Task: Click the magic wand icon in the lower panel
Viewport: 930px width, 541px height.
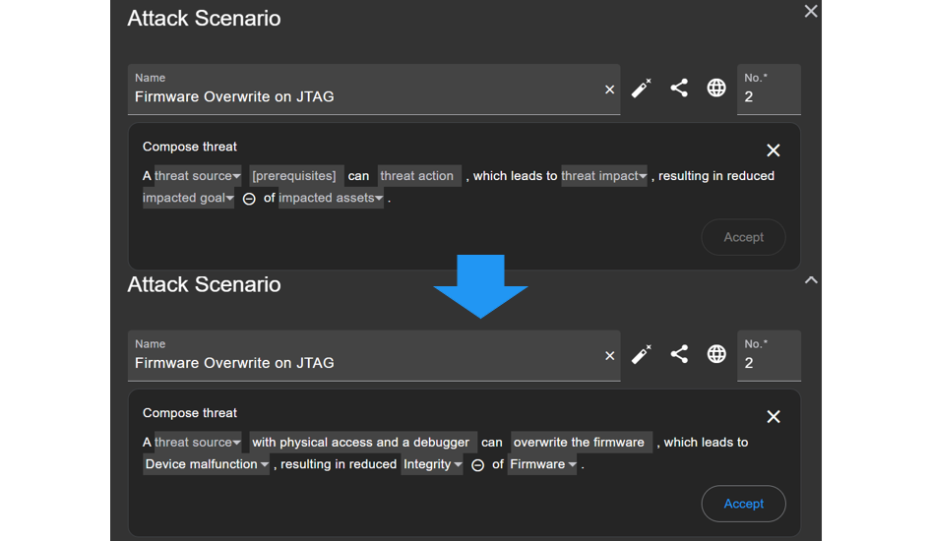Action: coord(641,354)
